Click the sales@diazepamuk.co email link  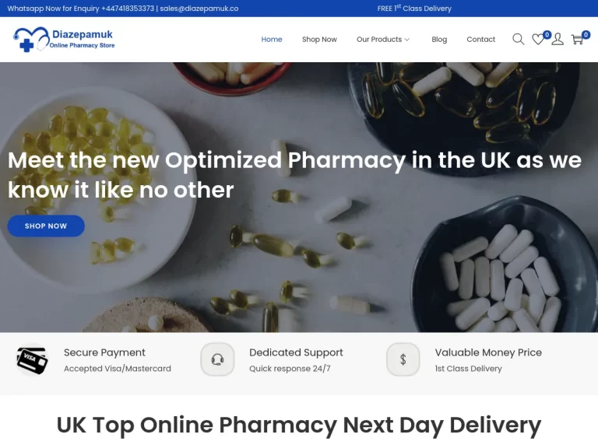199,9
